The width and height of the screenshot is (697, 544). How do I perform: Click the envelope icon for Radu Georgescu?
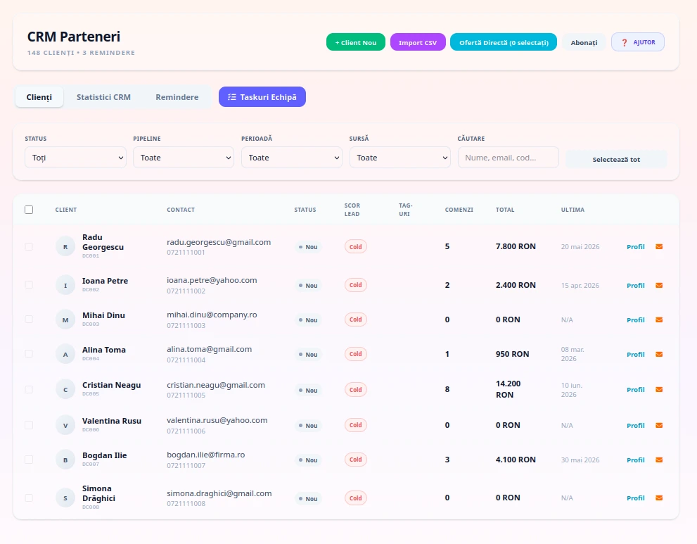(x=659, y=246)
